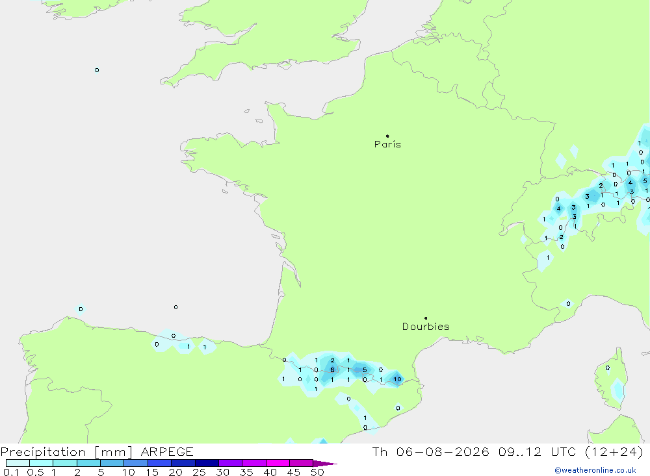This screenshot has height=476, width=650.
Task: Select the black dot marking Dourbies
Action: point(426,318)
